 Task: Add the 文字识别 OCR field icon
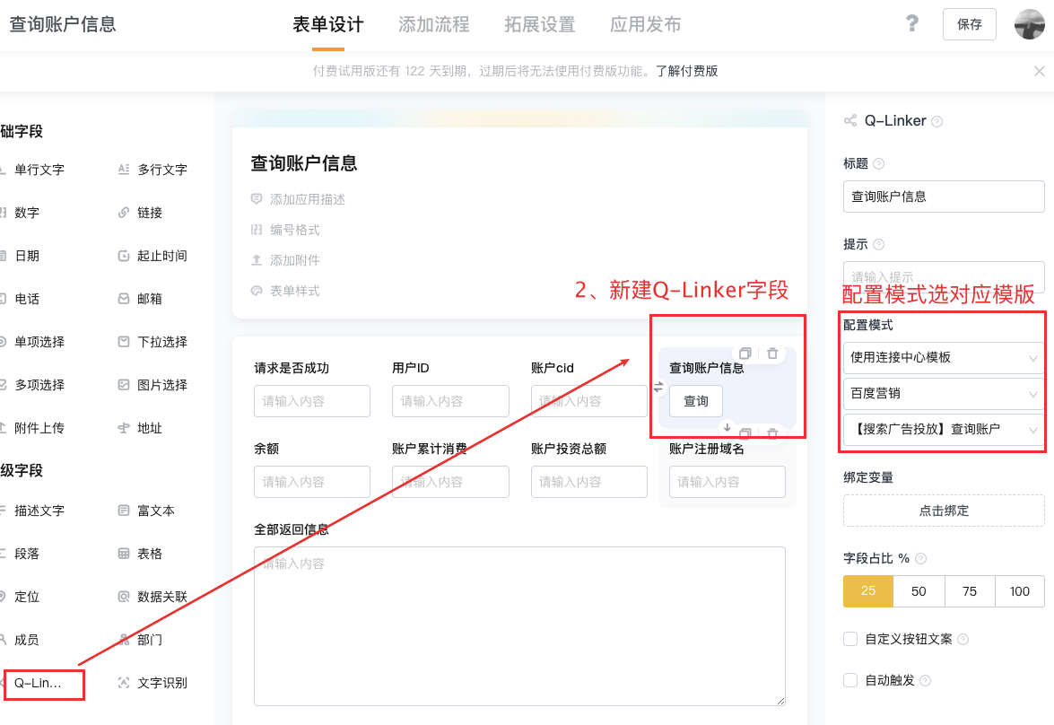click(x=124, y=683)
